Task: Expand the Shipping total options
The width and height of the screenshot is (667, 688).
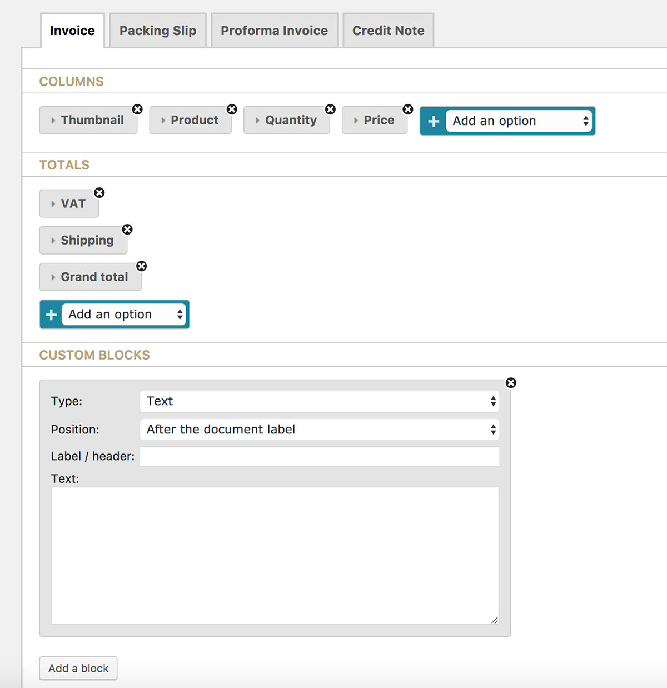Action: coord(83,240)
